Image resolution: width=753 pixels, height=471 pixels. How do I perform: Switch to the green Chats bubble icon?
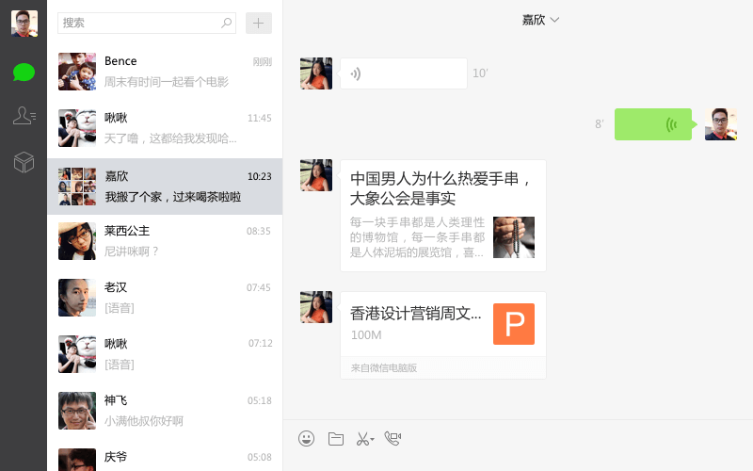coord(24,73)
